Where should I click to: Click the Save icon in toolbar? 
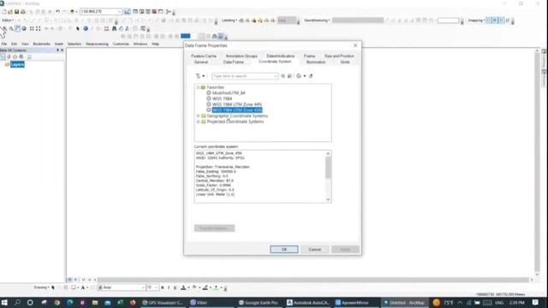tap(16, 12)
